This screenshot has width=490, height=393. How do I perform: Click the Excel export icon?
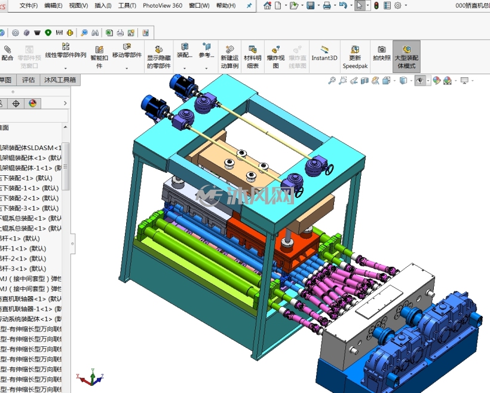(x=109, y=32)
